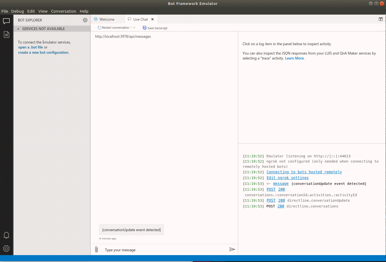The image size is (386, 262).
Task: Select the Live Chat tab
Action: coord(141,19)
